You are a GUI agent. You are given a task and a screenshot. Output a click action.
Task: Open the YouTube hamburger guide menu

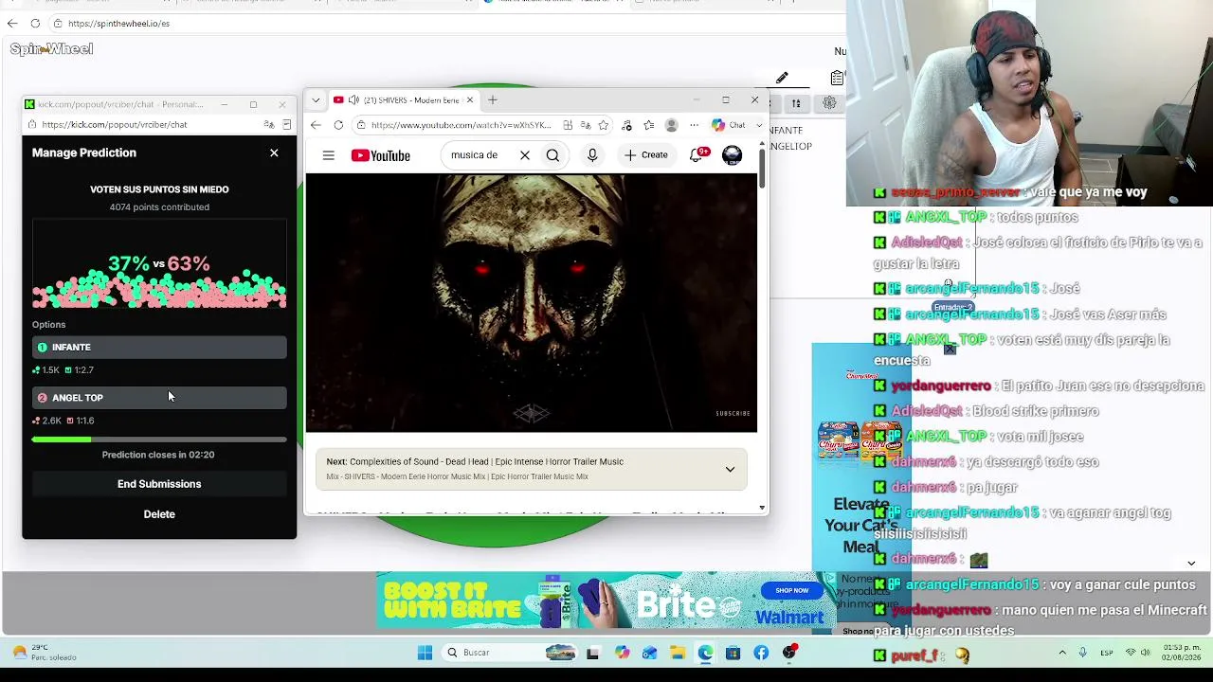tap(329, 155)
